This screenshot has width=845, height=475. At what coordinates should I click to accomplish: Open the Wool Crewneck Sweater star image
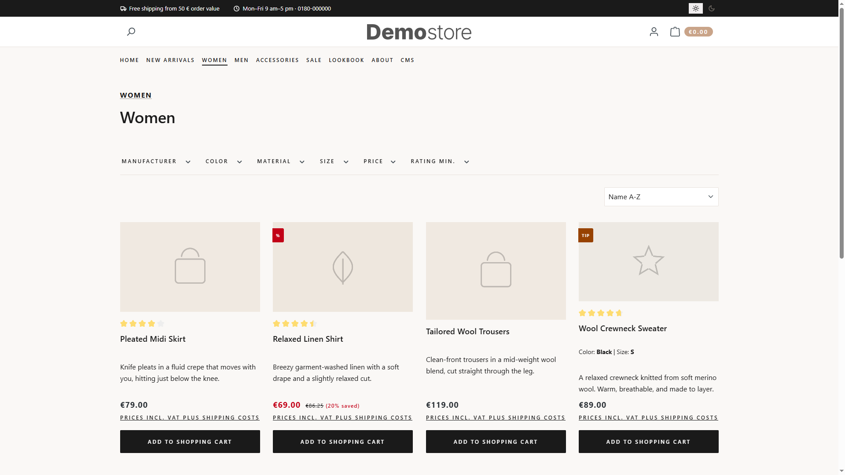[649, 262]
